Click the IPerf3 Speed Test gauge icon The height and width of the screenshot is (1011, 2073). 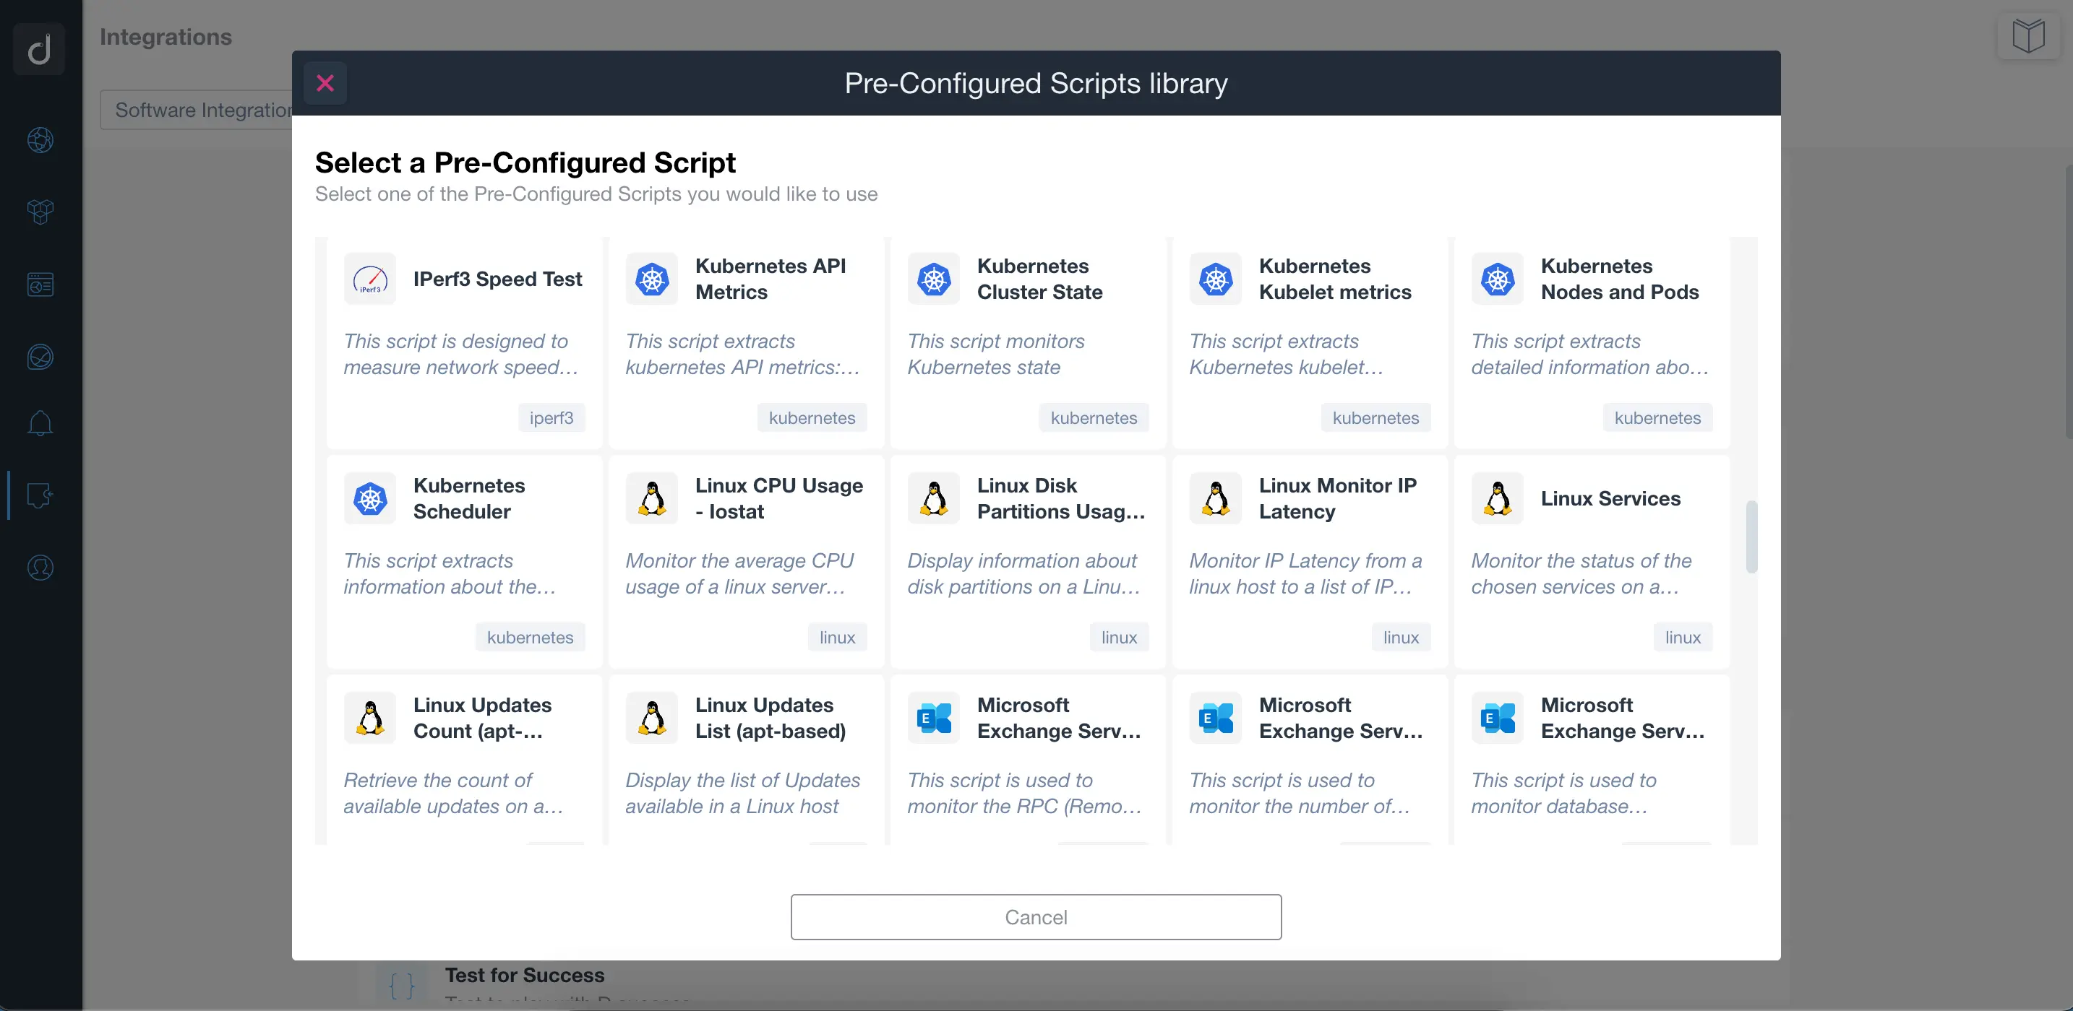coord(370,279)
